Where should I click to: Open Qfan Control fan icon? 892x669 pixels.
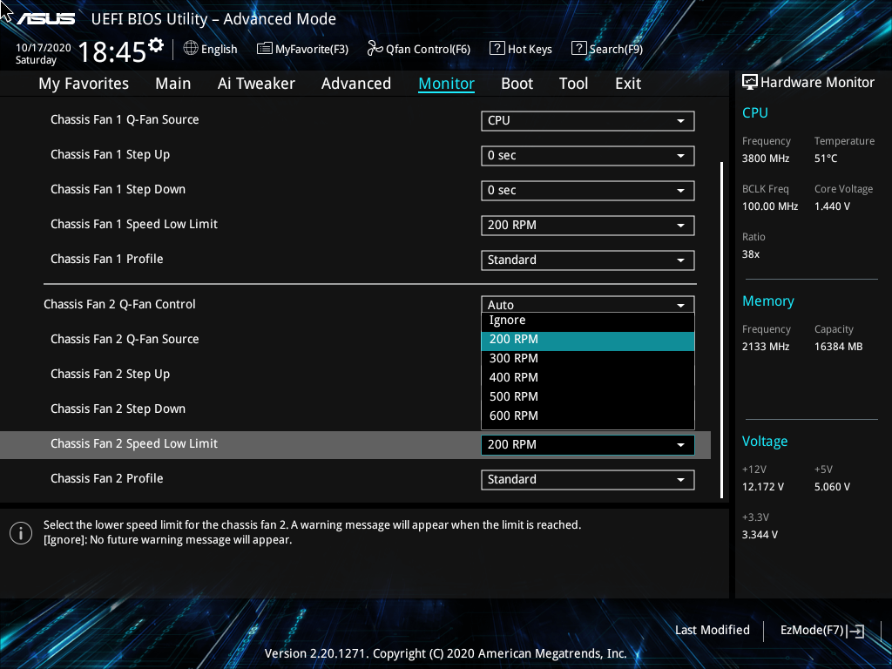coord(375,49)
